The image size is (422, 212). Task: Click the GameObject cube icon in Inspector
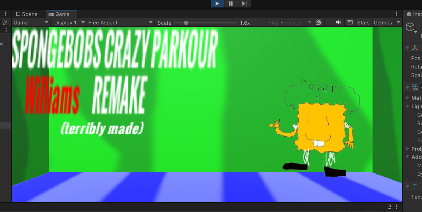click(411, 27)
